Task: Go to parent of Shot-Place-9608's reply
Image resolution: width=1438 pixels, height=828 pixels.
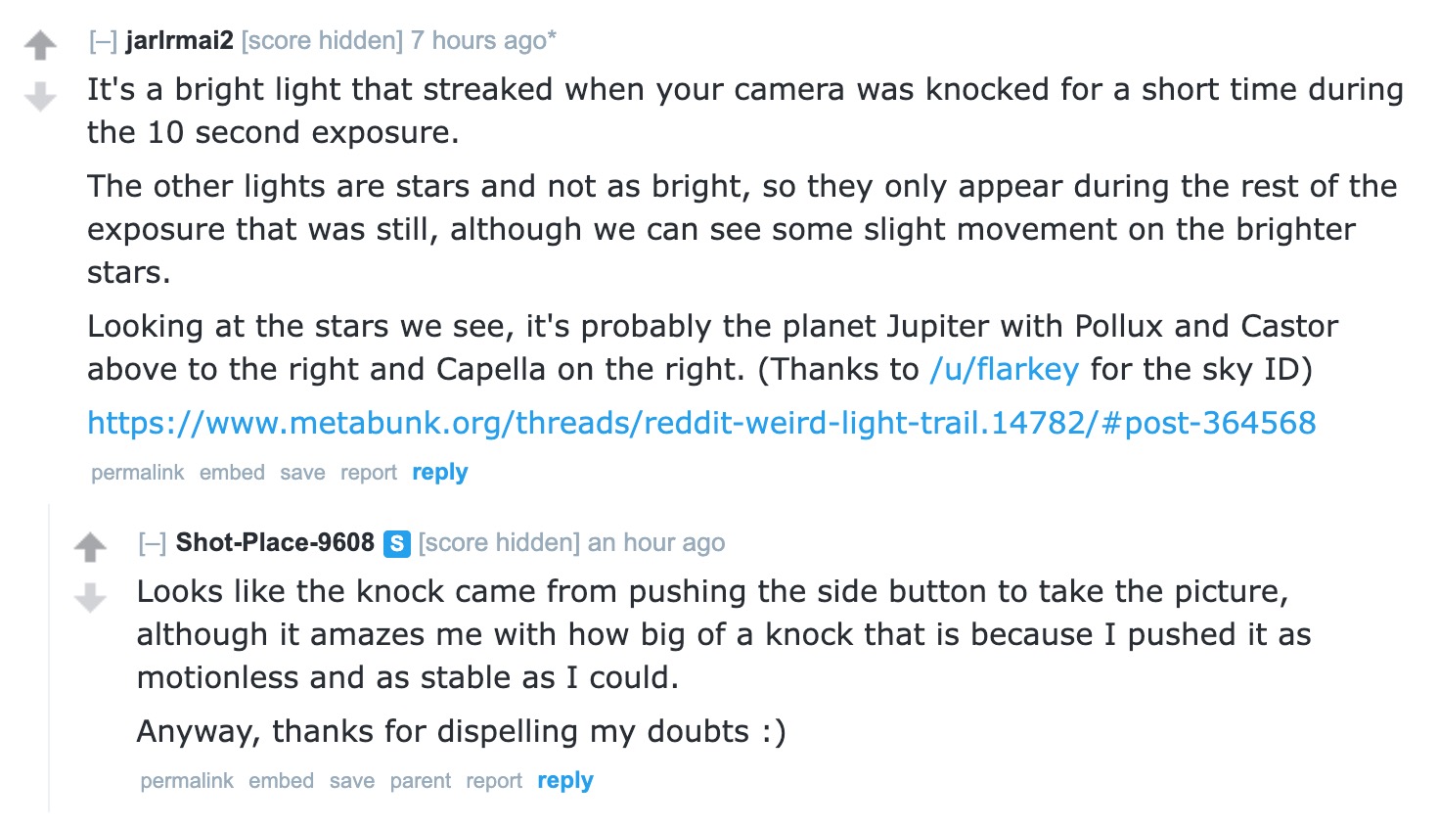Action: click(420, 781)
